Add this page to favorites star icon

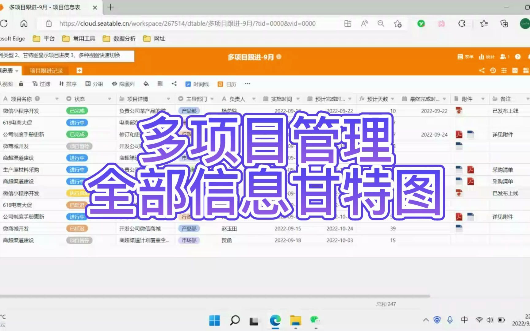point(397,24)
